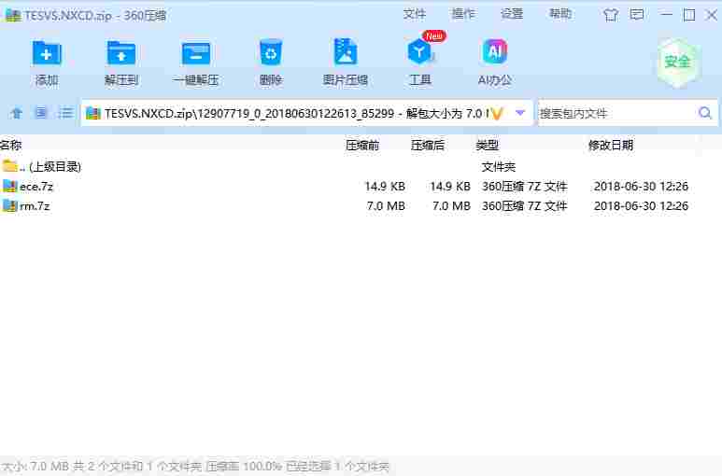Go up one directory level arrow

[x=17, y=113]
